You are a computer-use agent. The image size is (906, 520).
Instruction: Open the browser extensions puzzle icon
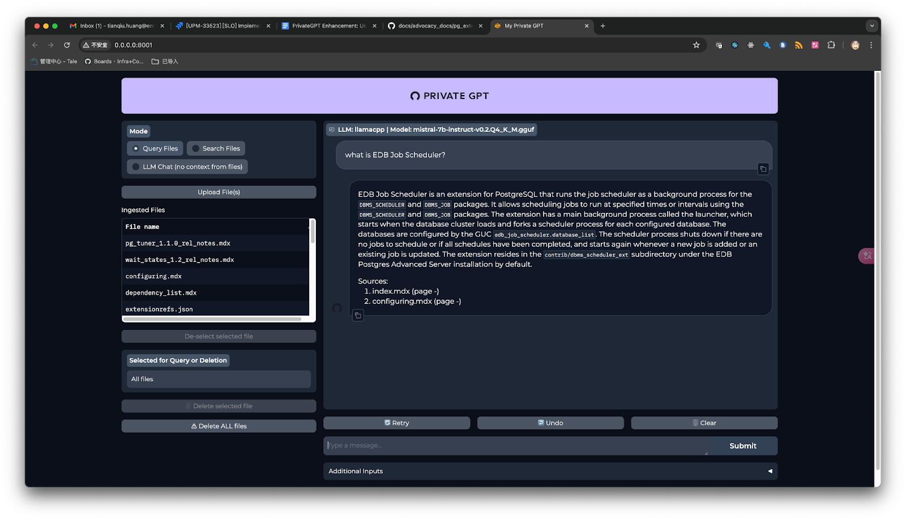[831, 45]
